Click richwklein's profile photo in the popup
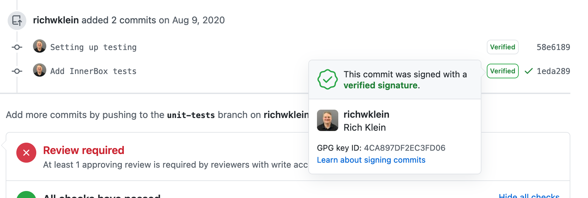588x198 pixels. [x=328, y=120]
